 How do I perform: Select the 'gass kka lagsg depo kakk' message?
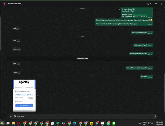pyautogui.click(x=142, y=33)
